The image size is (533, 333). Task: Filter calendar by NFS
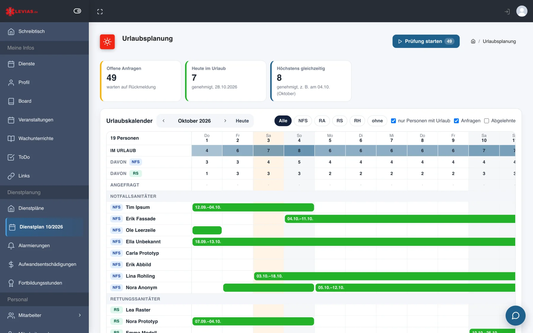pos(303,121)
